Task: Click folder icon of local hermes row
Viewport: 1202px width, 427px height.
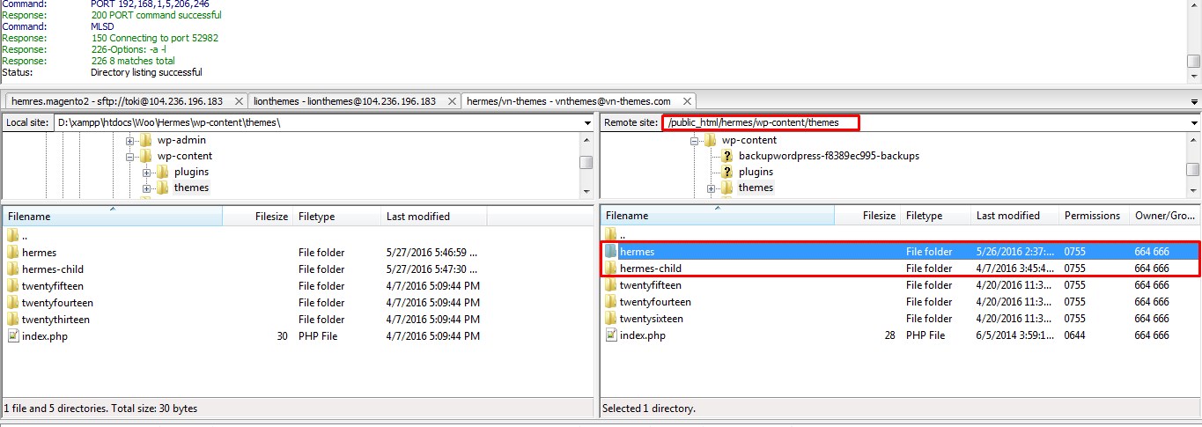Action: 12,253
